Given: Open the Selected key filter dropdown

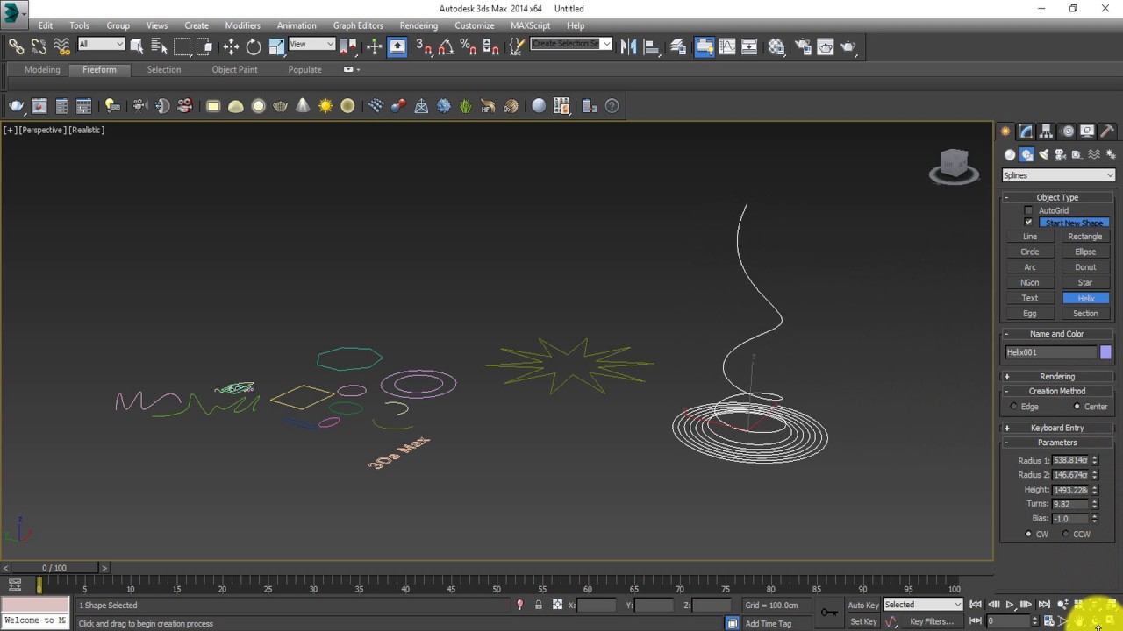Looking at the screenshot, I should click(x=923, y=605).
